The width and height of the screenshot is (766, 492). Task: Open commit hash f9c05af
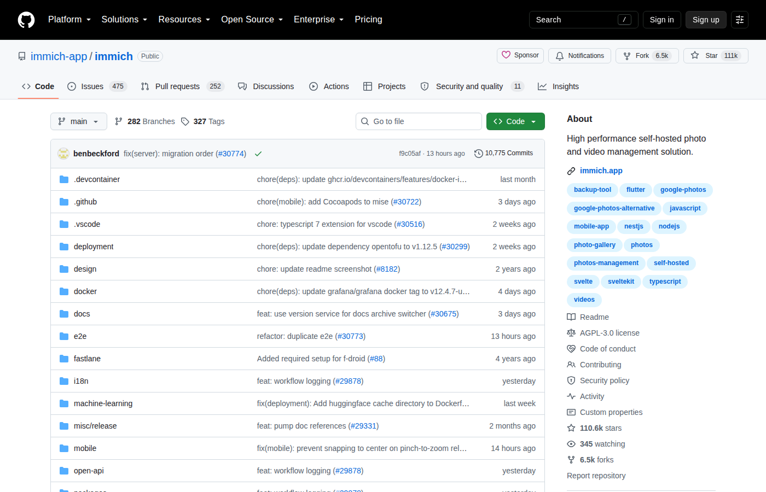coord(410,154)
